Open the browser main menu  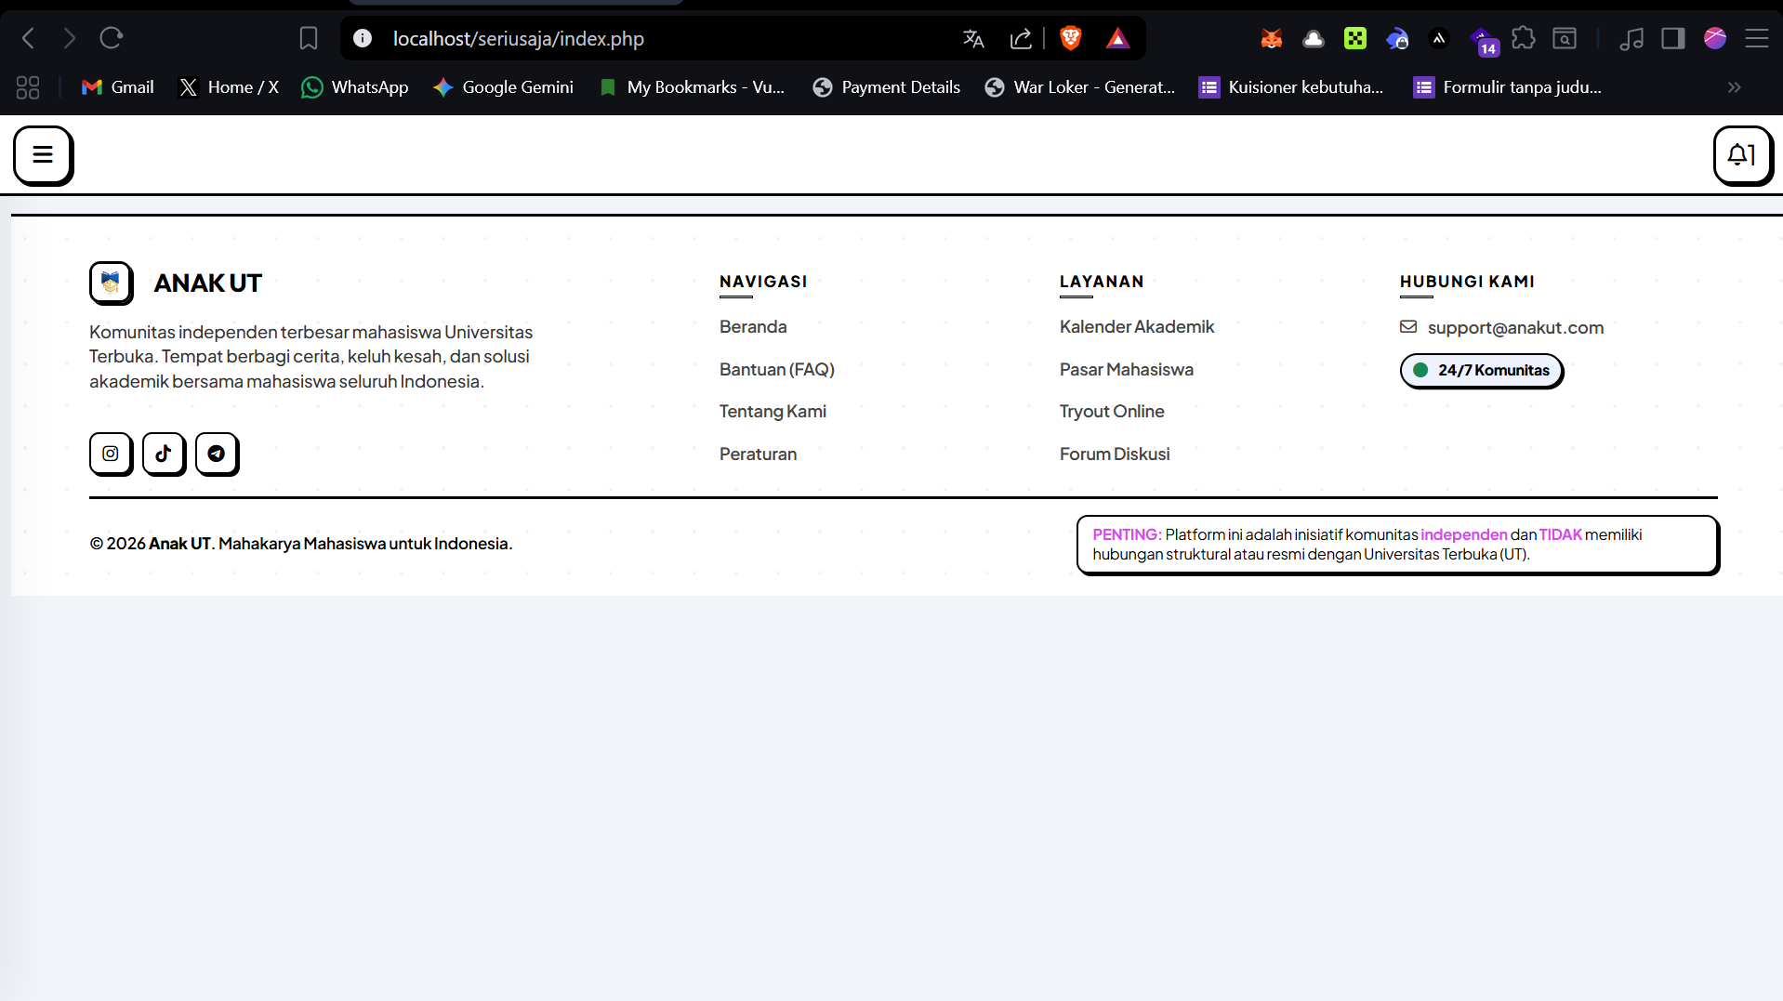(x=1757, y=38)
